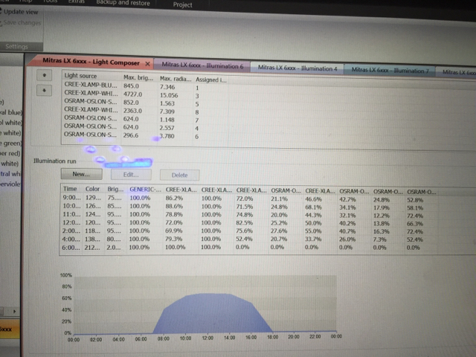The width and height of the screenshot is (476, 357).
Task: Click the New... button
Action: [80, 174]
